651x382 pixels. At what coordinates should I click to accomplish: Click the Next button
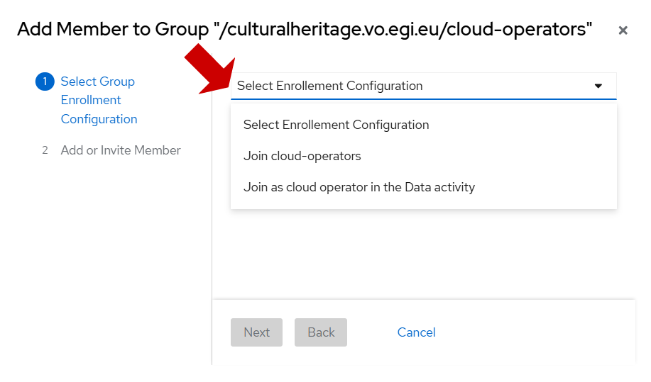tap(256, 332)
